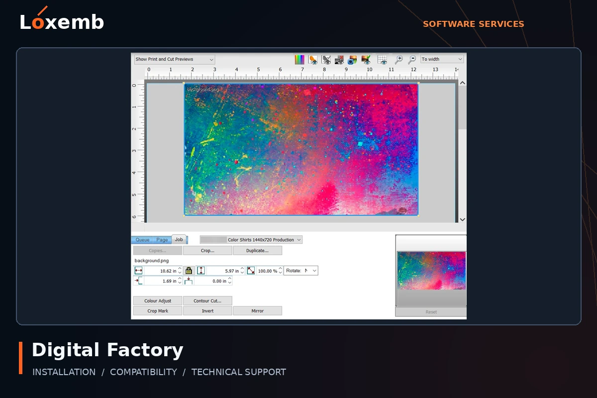Step the 5.97 in height spinner arrows
Screen dimensions: 597x398
(242, 271)
